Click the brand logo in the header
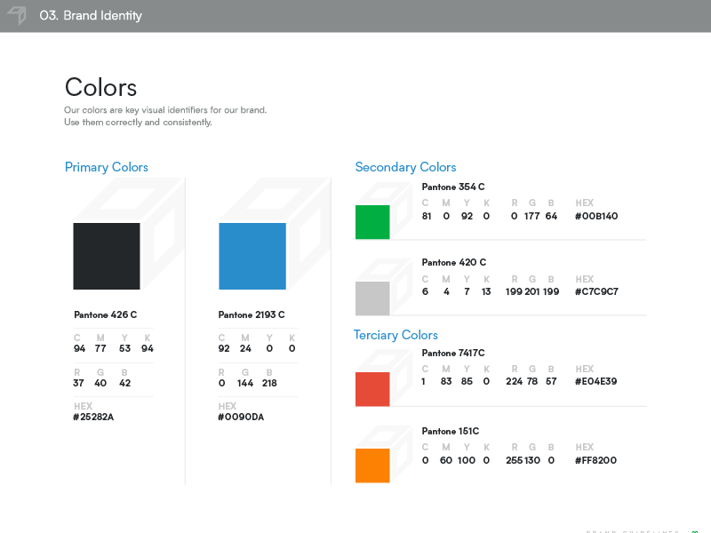Image resolution: width=711 pixels, height=533 pixels. pos(17,15)
